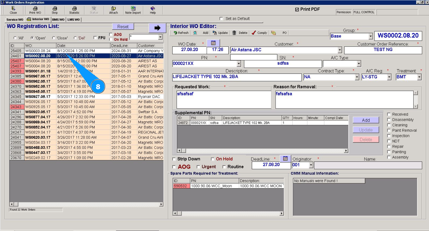Select the 'All' radio button filter
Viewport: 429px width, 231px height.
click(15, 38)
